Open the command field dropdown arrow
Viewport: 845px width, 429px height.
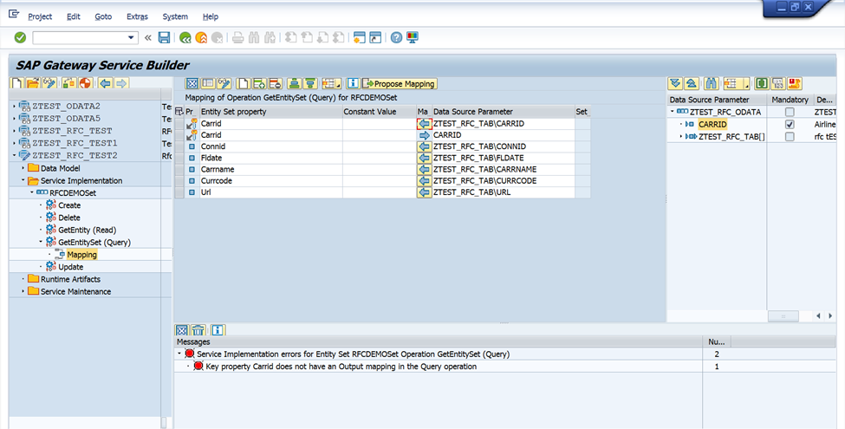(x=131, y=38)
